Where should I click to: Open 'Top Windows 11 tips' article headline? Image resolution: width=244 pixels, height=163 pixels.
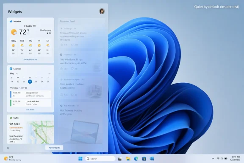73,61
